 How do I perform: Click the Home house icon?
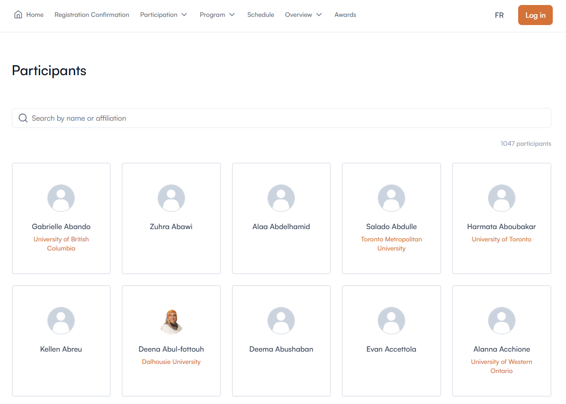[x=18, y=15]
